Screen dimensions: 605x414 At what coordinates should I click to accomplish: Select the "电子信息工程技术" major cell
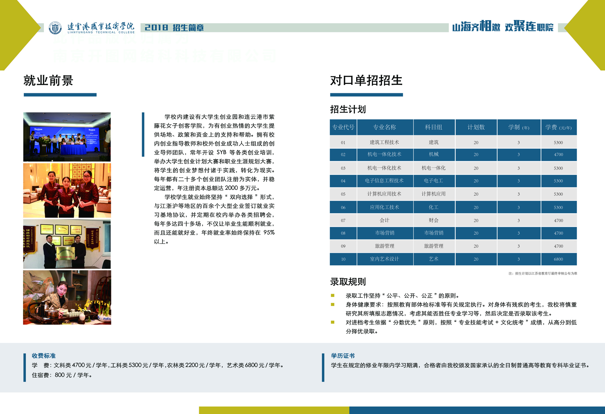point(385,181)
